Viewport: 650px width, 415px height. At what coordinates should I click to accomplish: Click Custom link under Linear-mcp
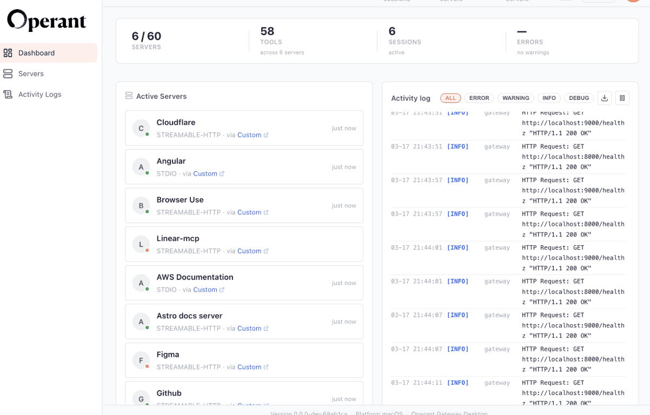(249, 251)
